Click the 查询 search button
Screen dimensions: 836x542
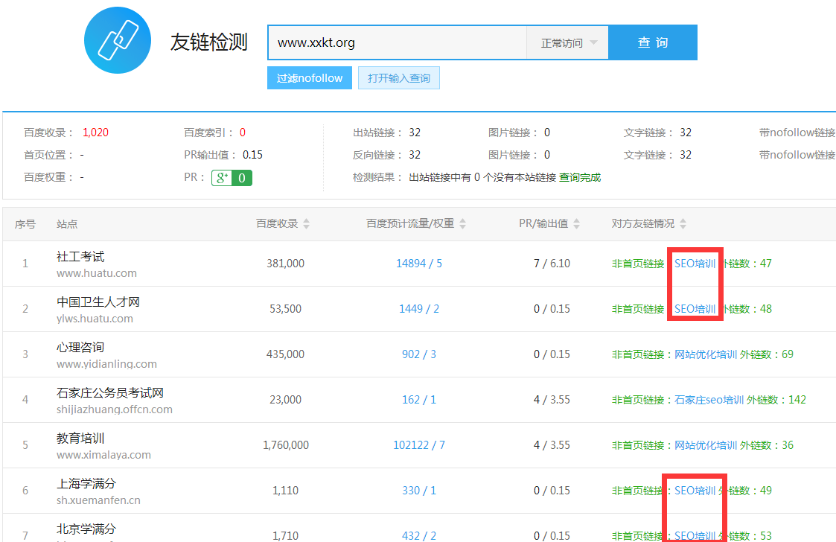point(653,42)
